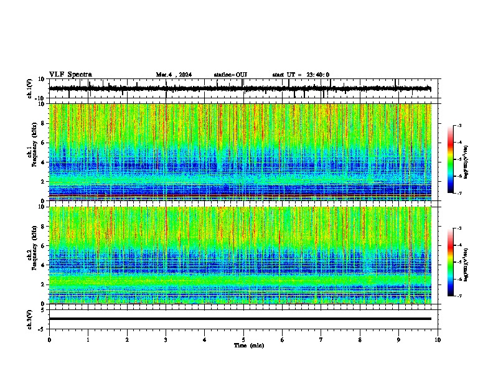Click the flat ch.3 voltage trace
This screenshot has height=381, width=493.
point(240,319)
